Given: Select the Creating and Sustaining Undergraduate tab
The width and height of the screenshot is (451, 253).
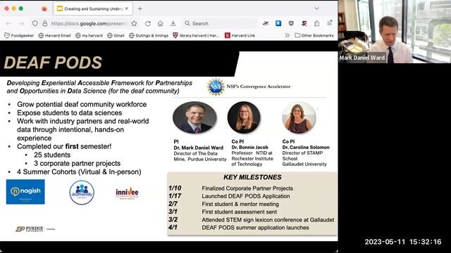Looking at the screenshot, I should pyautogui.click(x=93, y=8).
